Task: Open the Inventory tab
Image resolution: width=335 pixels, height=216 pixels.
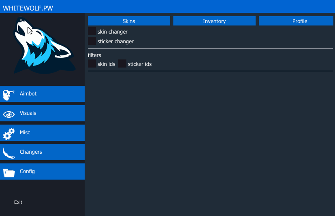Action: (214, 21)
